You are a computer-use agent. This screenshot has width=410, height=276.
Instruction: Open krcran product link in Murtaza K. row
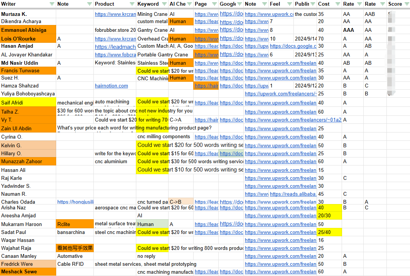tap(115, 14)
